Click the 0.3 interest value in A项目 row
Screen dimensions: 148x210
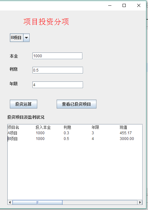coord(66,133)
